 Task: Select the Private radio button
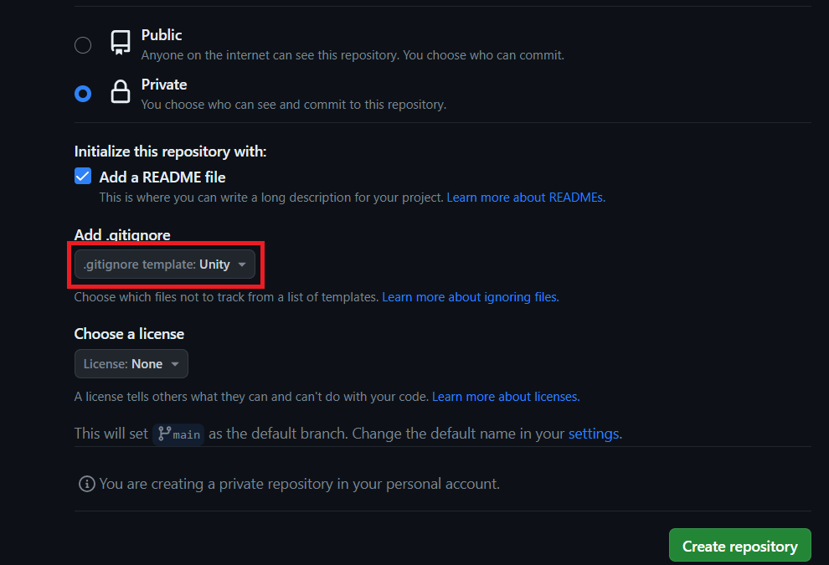(83, 94)
